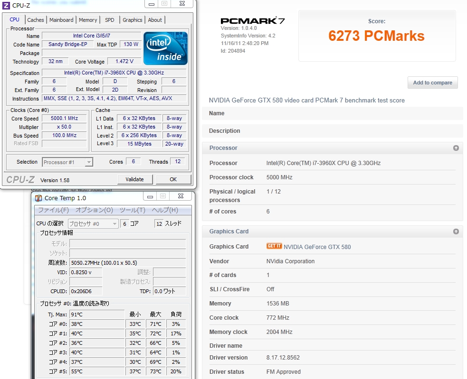Viewport: 467px width, 379px height.
Task: Click the Add to compare button
Action: click(x=432, y=83)
